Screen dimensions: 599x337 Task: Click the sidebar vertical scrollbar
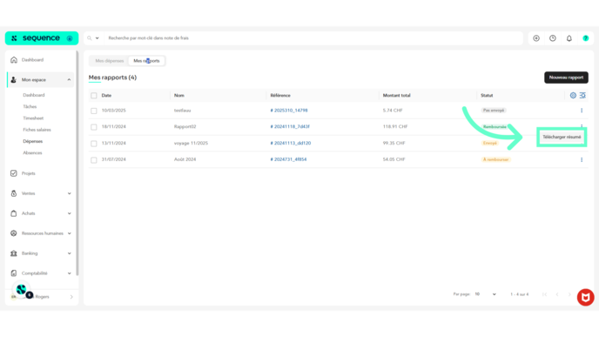(x=77, y=164)
